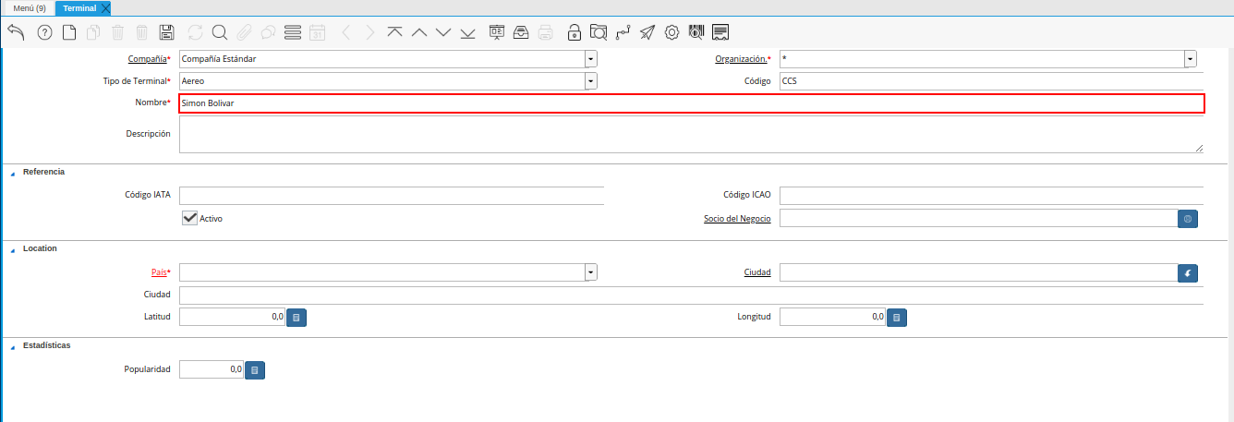The image size is (1234, 422).
Task: Save record using the floppy disk icon
Action: pyautogui.click(x=167, y=32)
